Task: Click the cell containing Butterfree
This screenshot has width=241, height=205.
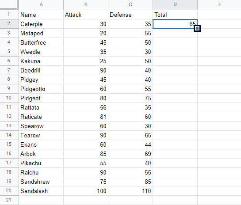Action: [41, 42]
